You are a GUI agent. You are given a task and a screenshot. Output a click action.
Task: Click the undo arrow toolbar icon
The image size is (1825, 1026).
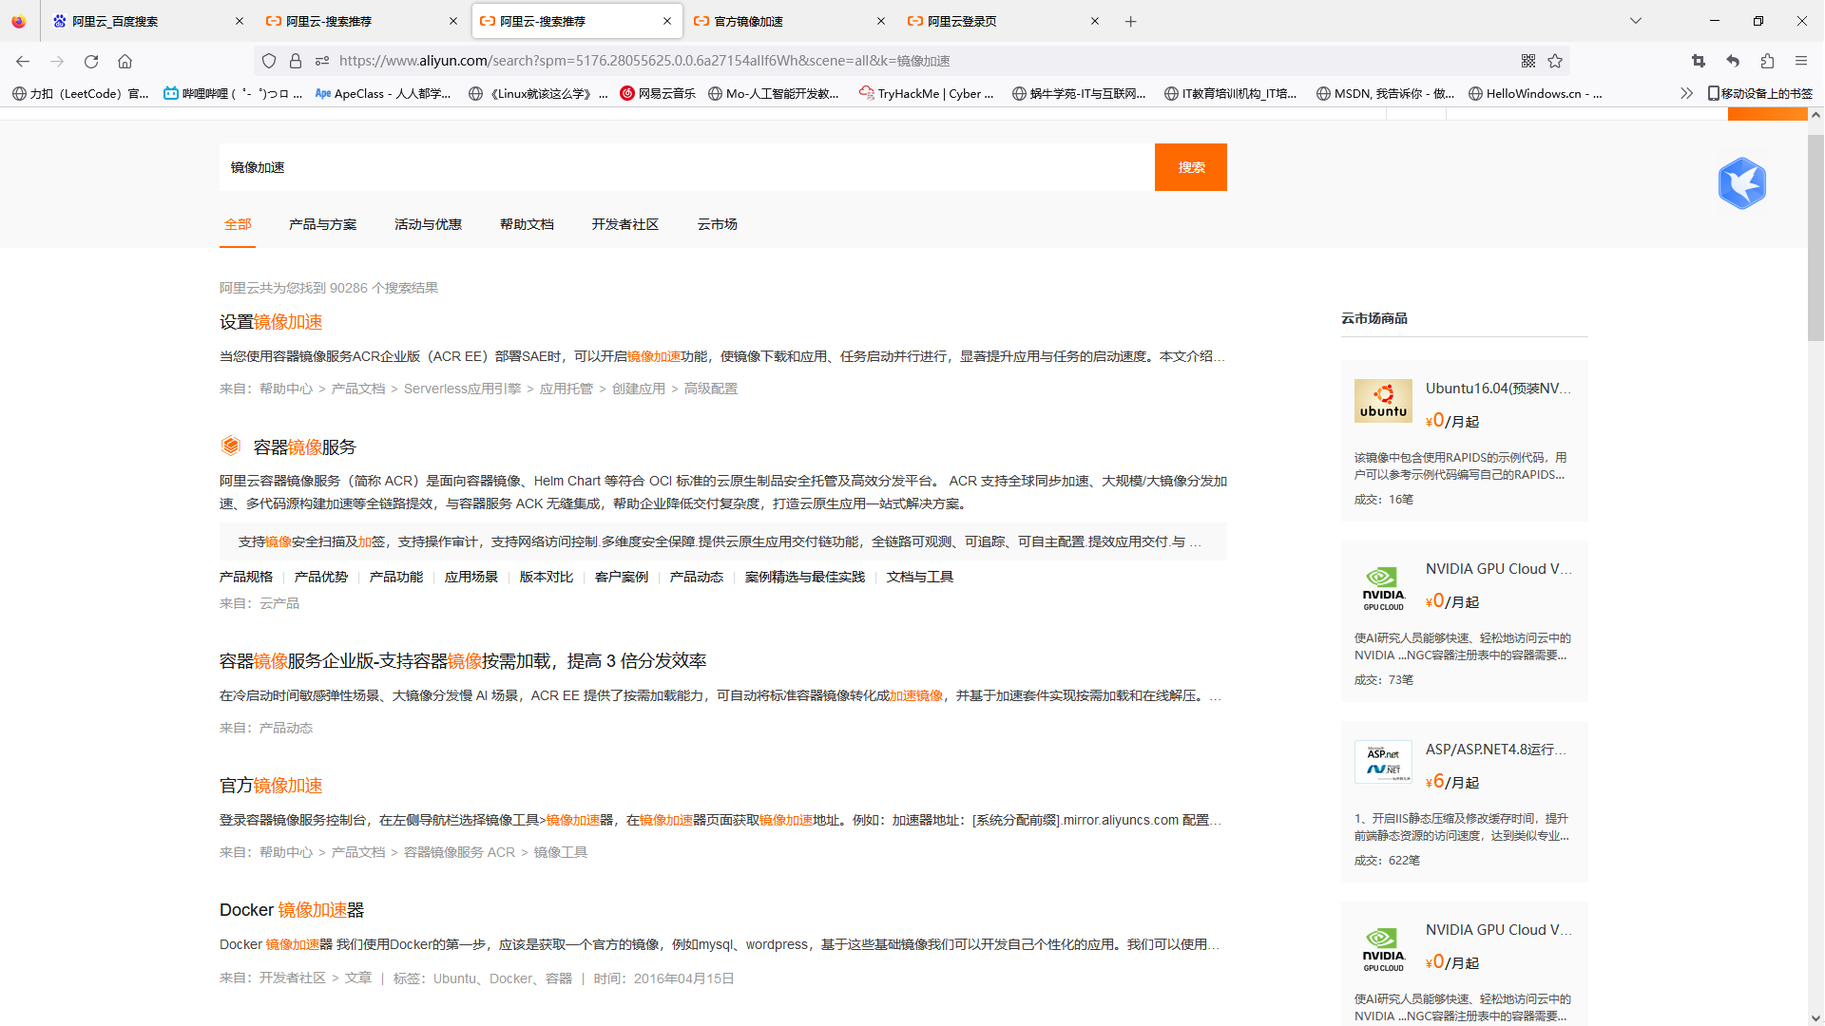[1733, 61]
